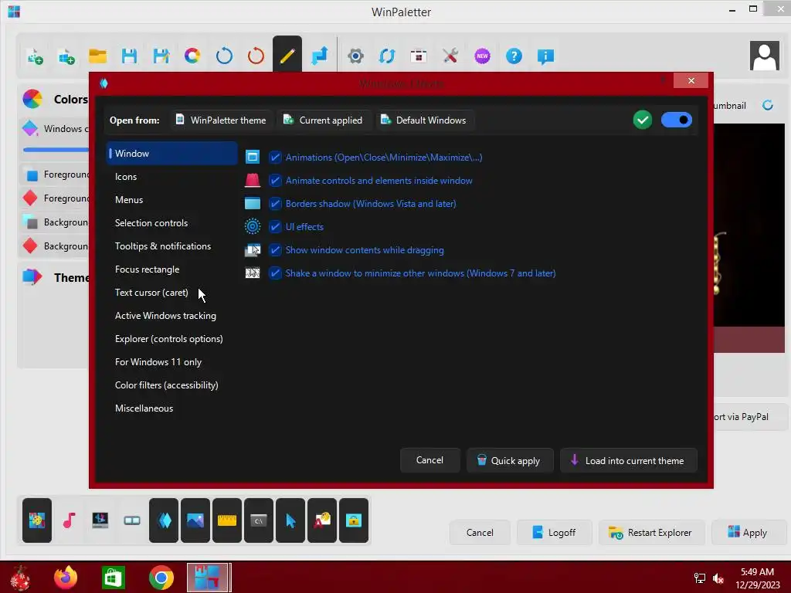This screenshot has width=791, height=593.
Task: Open Focus rectangle category
Action: 172,269
